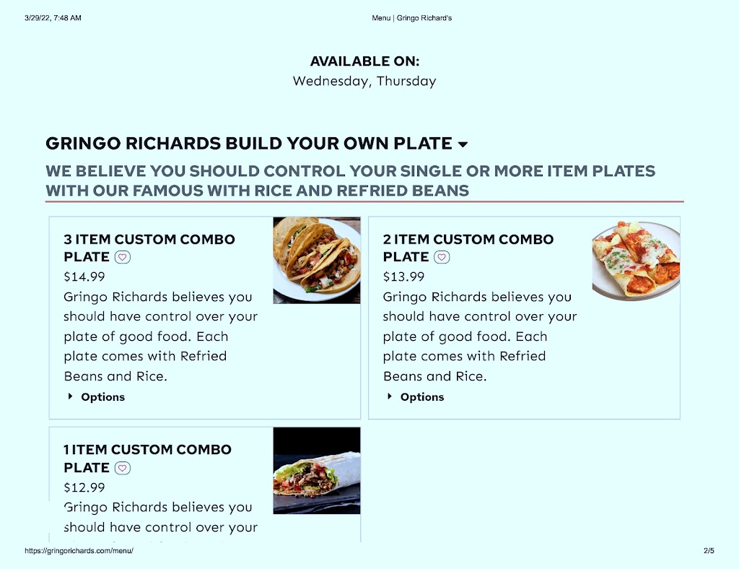The height and width of the screenshot is (569, 739).
Task: Select the 2 Item Custom Combo Plate title
Action: coord(468,248)
